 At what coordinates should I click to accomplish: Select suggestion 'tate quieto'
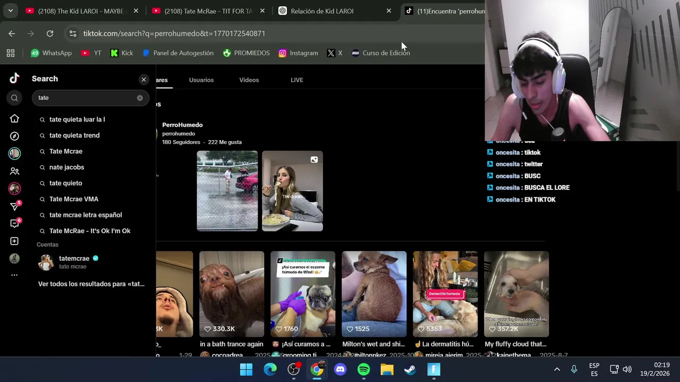pos(65,183)
